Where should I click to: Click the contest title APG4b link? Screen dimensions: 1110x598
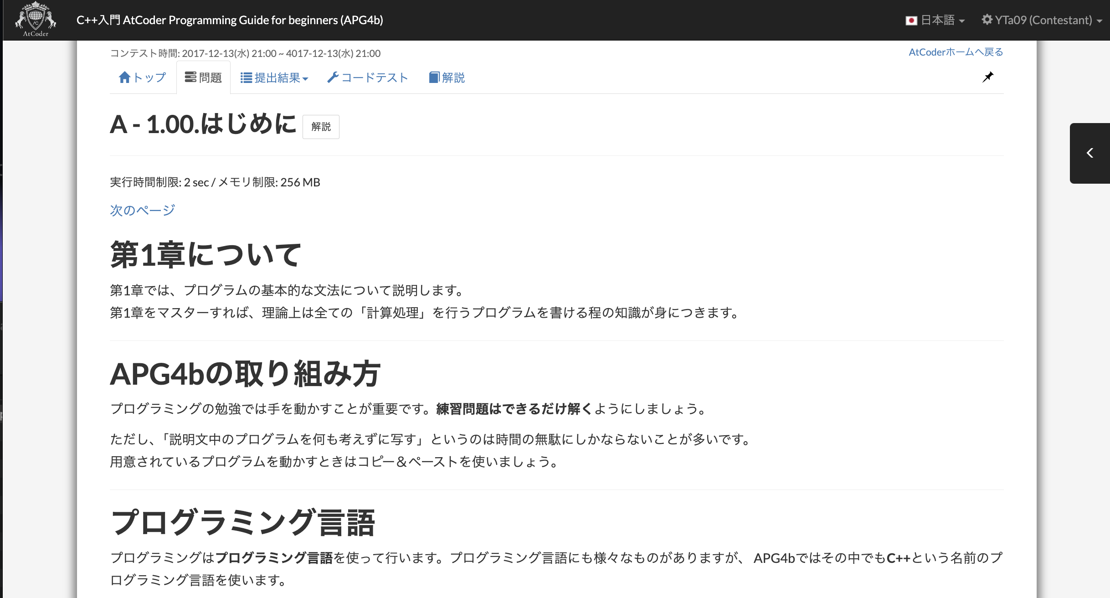tap(230, 20)
